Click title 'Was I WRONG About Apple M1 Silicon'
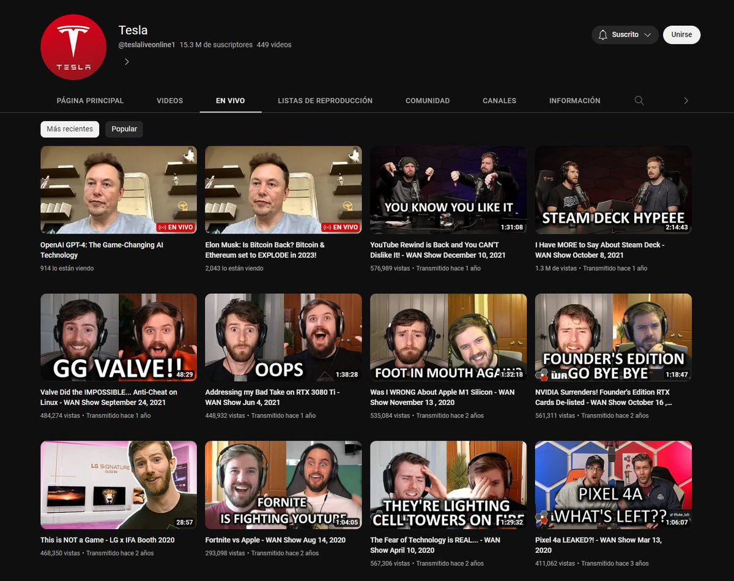Viewport: 734px width, 581px height. [442, 397]
